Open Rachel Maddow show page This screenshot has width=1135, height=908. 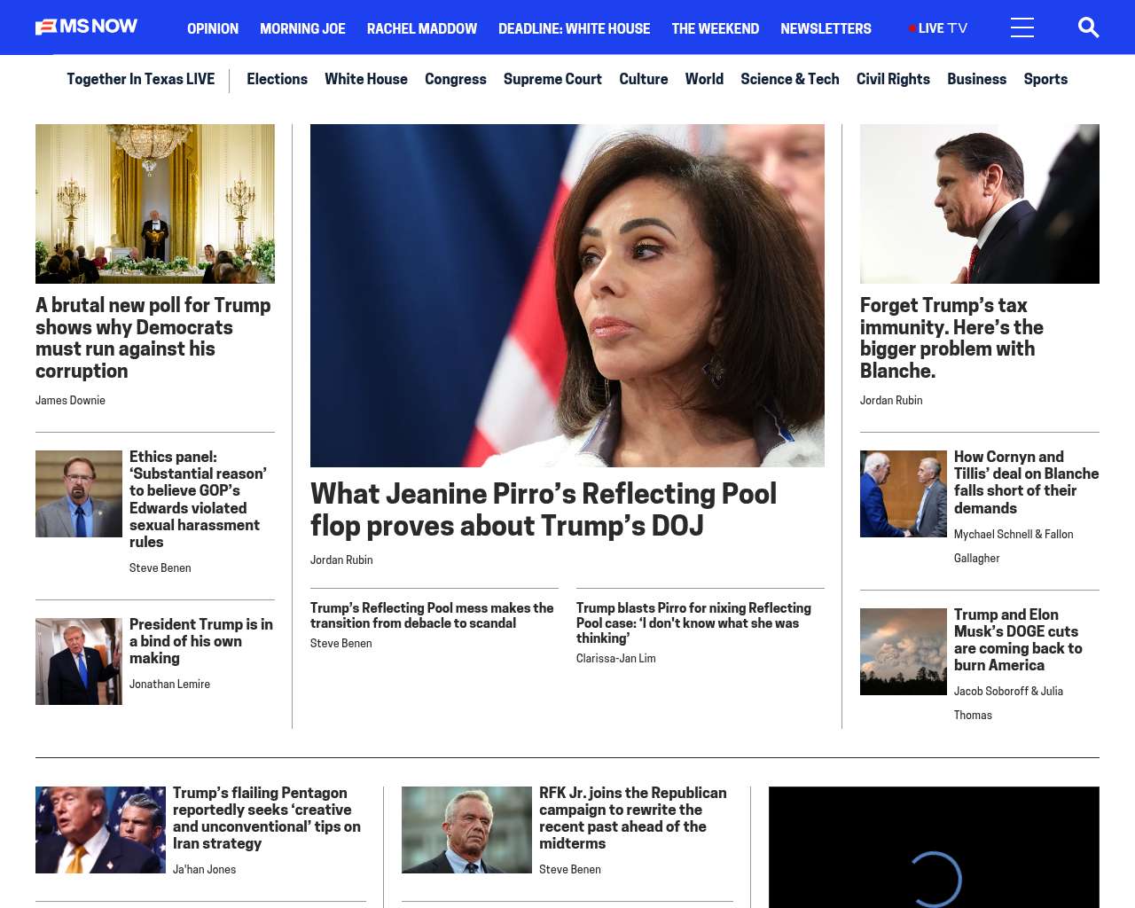422,28
